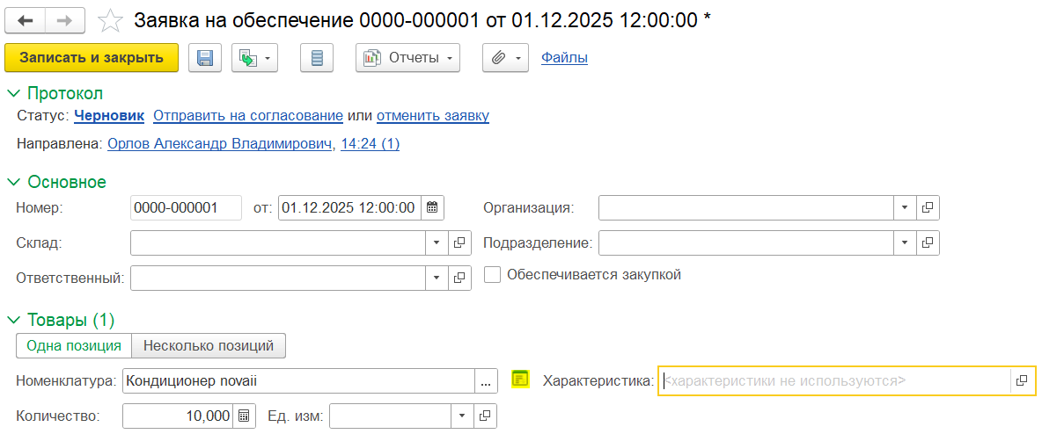
Task: Add document to favorites star
Action: tap(110, 20)
